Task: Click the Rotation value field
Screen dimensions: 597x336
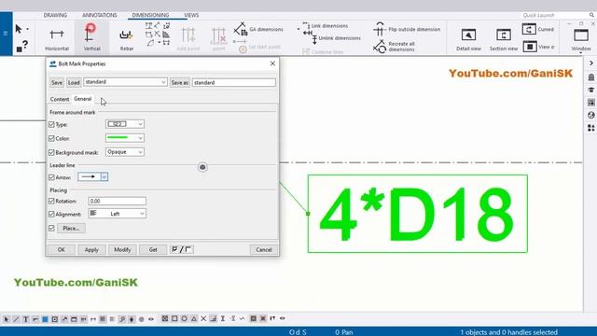Action: [118, 201]
